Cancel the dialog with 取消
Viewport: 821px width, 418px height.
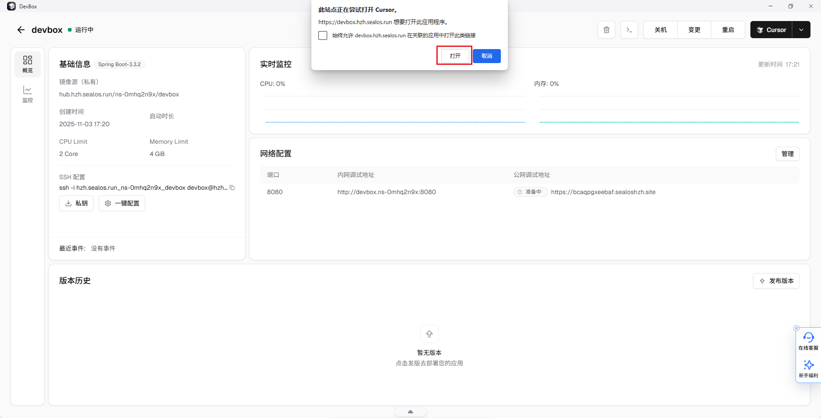487,56
